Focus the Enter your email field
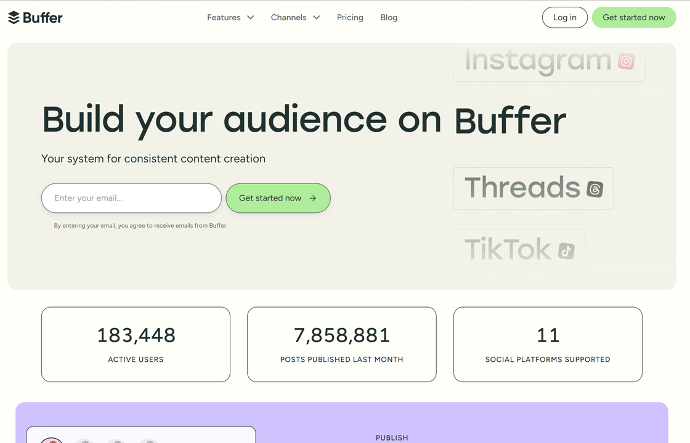This screenshot has width=690, height=443. click(132, 198)
